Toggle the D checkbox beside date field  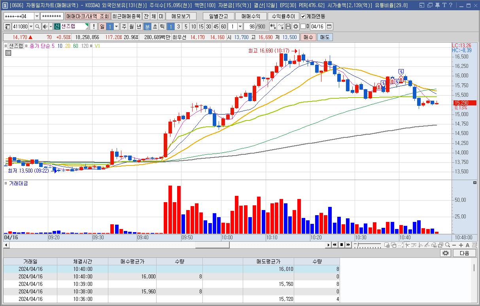[x=303, y=26]
